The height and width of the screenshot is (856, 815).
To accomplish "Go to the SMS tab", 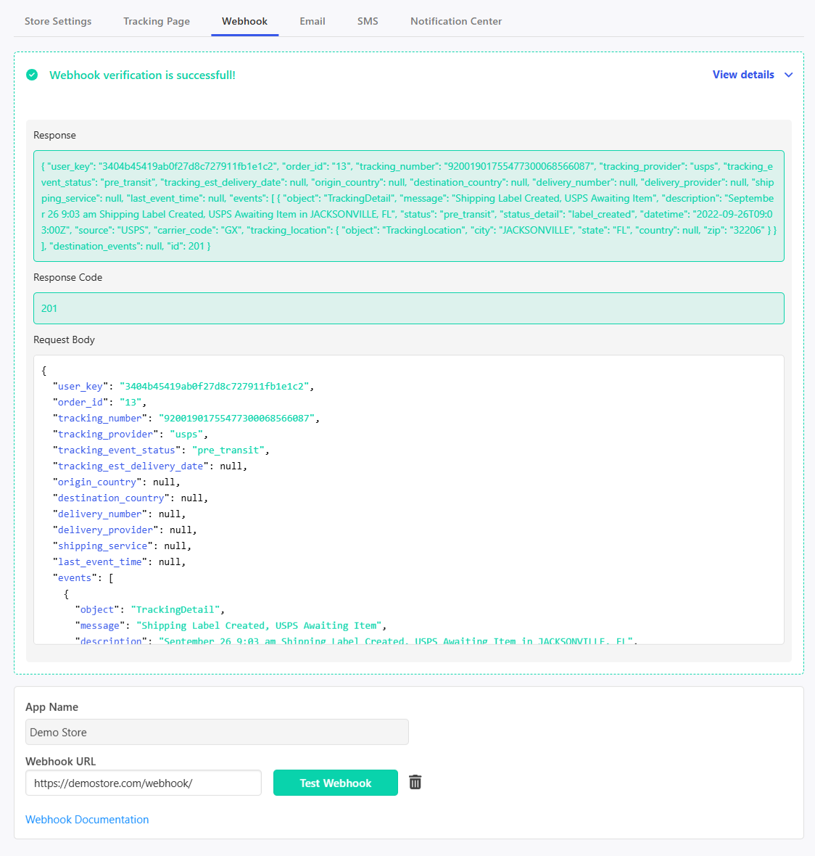I will point(368,21).
